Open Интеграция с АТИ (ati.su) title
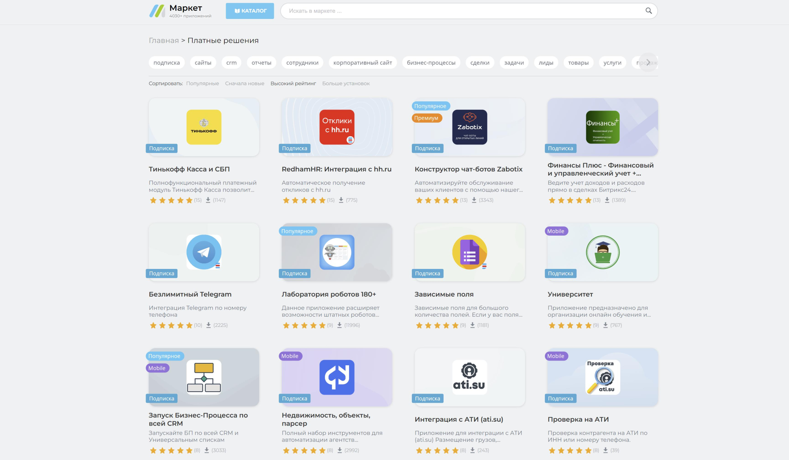Screen dimensions: 789x460 (459, 420)
